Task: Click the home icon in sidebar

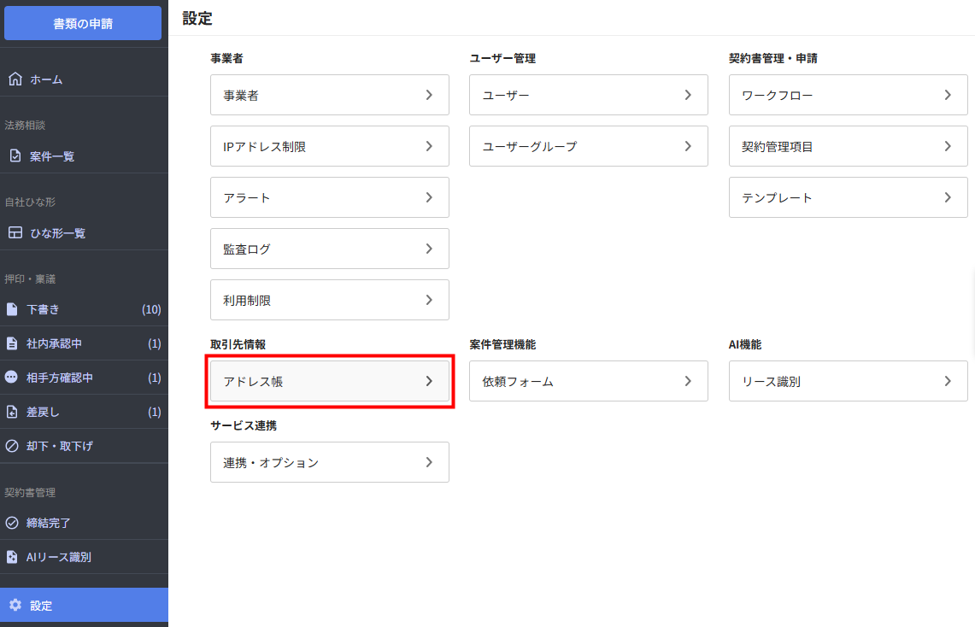Action: click(15, 79)
